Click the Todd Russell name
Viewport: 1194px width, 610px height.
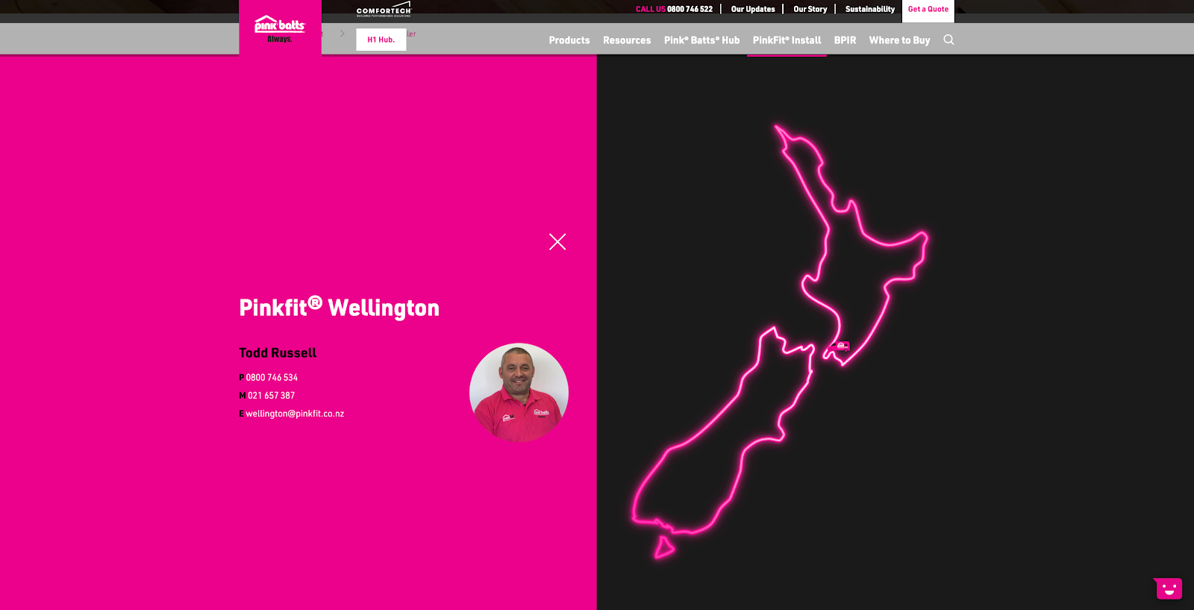(x=278, y=352)
